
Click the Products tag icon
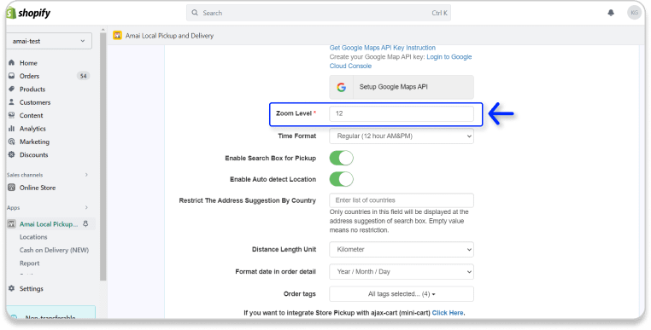point(12,90)
